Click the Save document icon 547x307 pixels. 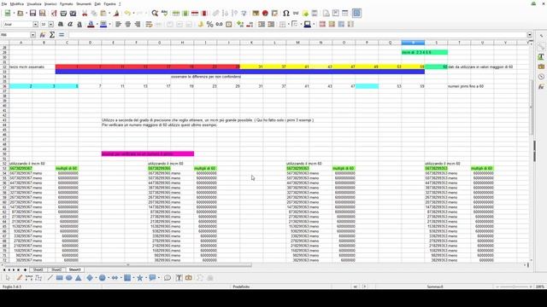[32, 14]
